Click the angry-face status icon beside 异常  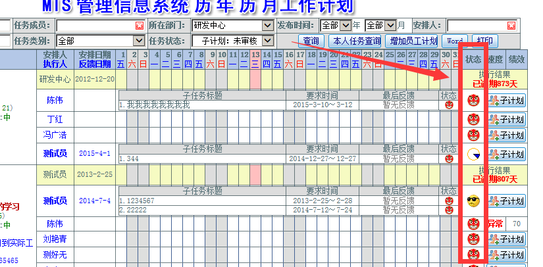click(x=473, y=224)
